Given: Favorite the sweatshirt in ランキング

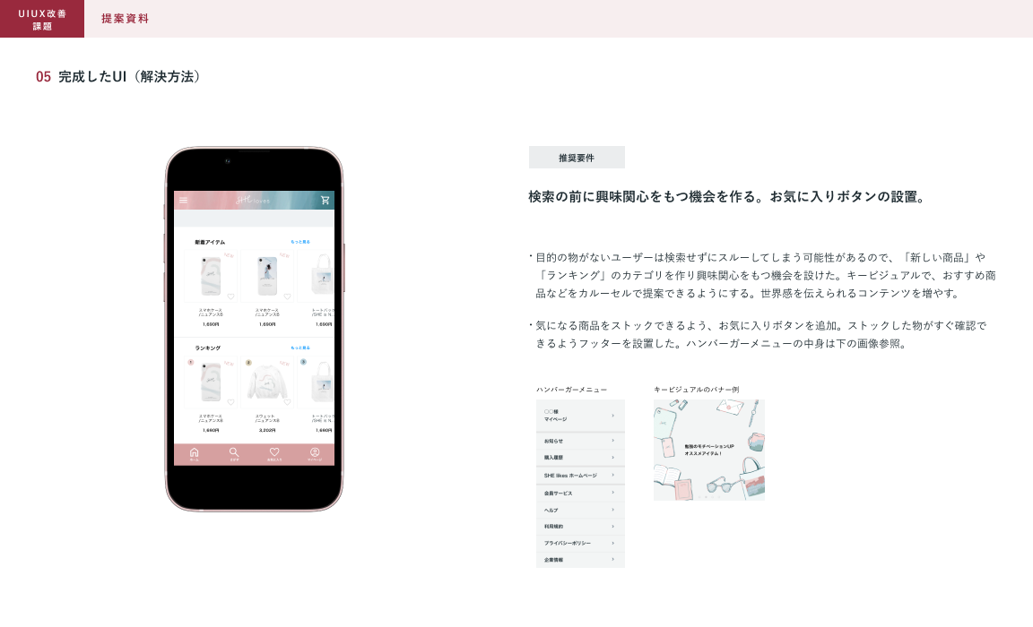Looking at the screenshot, I should 287,402.
